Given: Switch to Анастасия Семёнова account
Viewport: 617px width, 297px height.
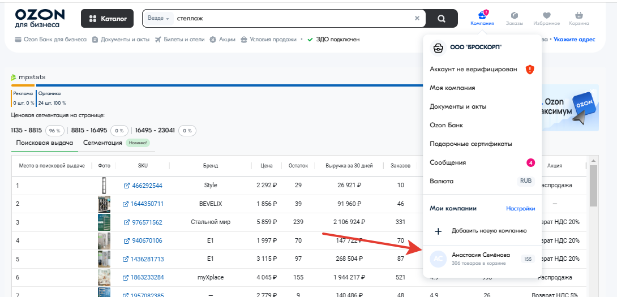Looking at the screenshot, I should pyautogui.click(x=482, y=259).
